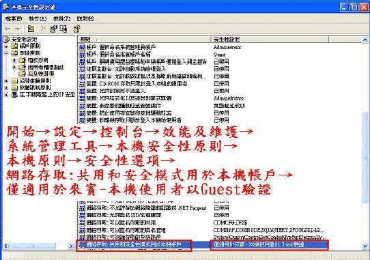Click the policy icon of the CD-ROM row
The height and width of the screenshot is (260, 370).
[x=82, y=83]
